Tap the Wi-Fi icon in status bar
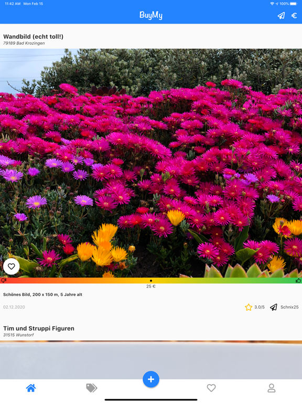302x403 pixels. click(272, 4)
